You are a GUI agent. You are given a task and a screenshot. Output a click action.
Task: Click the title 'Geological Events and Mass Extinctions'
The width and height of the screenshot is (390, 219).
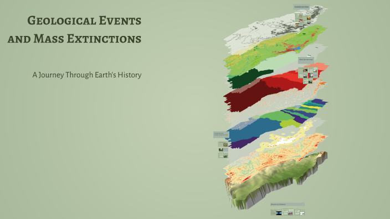click(74, 29)
